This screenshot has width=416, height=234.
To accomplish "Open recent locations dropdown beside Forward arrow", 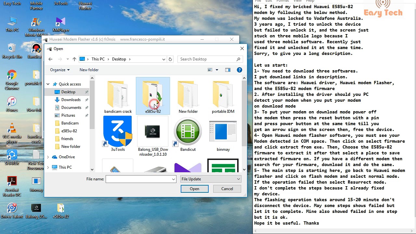I will point(68,59).
